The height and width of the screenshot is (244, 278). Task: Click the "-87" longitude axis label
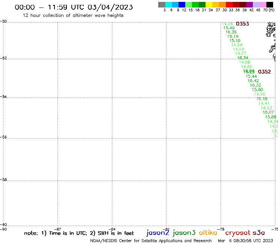click(x=57, y=229)
